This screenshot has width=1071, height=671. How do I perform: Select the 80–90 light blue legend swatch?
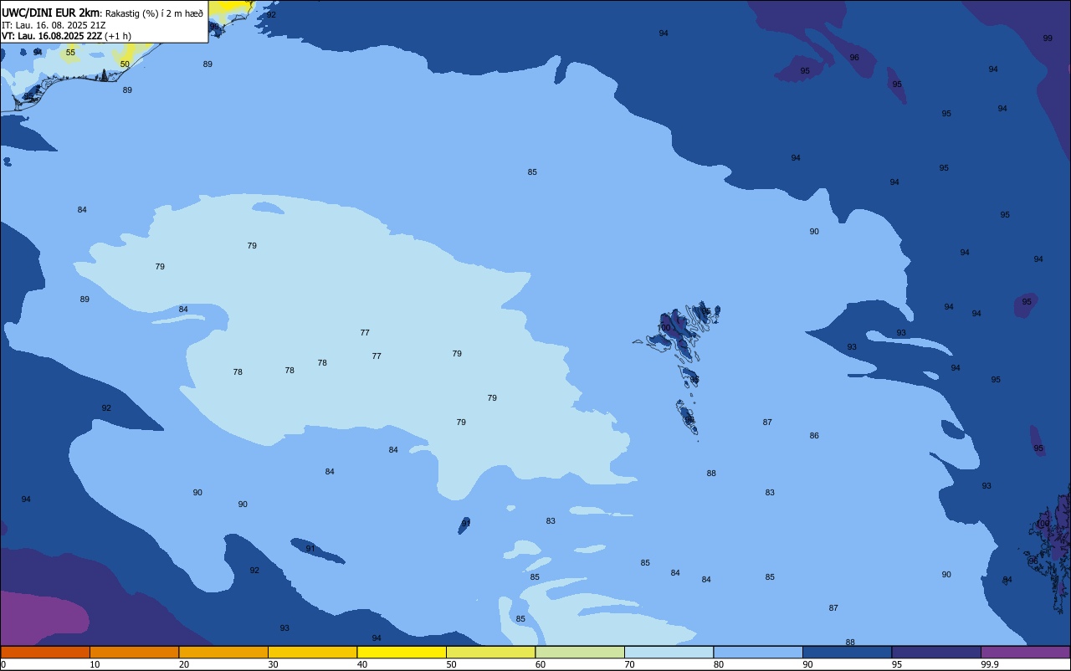[758, 652]
